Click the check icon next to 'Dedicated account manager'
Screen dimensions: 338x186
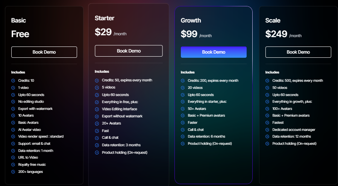267,130
